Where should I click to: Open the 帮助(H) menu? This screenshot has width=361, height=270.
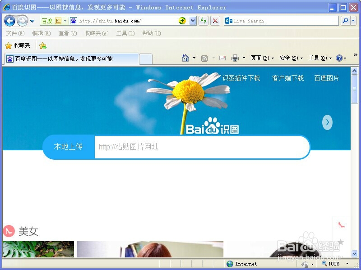click(152, 33)
